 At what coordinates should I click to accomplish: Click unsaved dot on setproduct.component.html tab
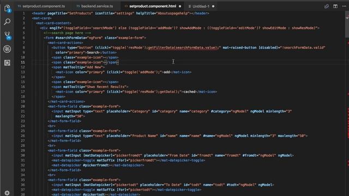(x=180, y=6)
